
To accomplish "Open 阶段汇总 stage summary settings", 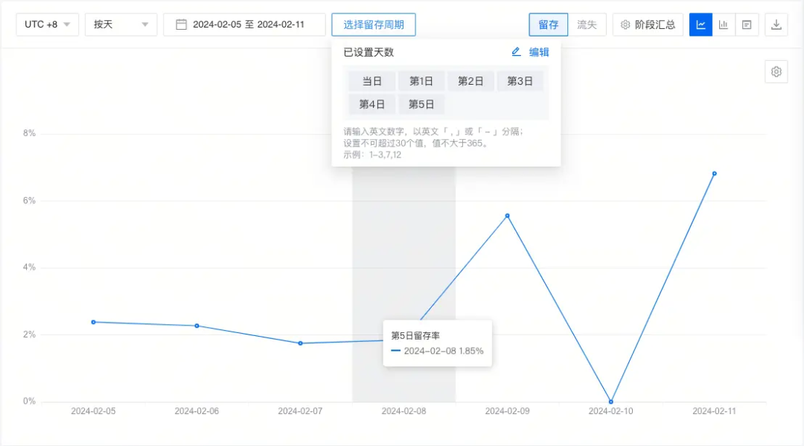I will tap(648, 25).
